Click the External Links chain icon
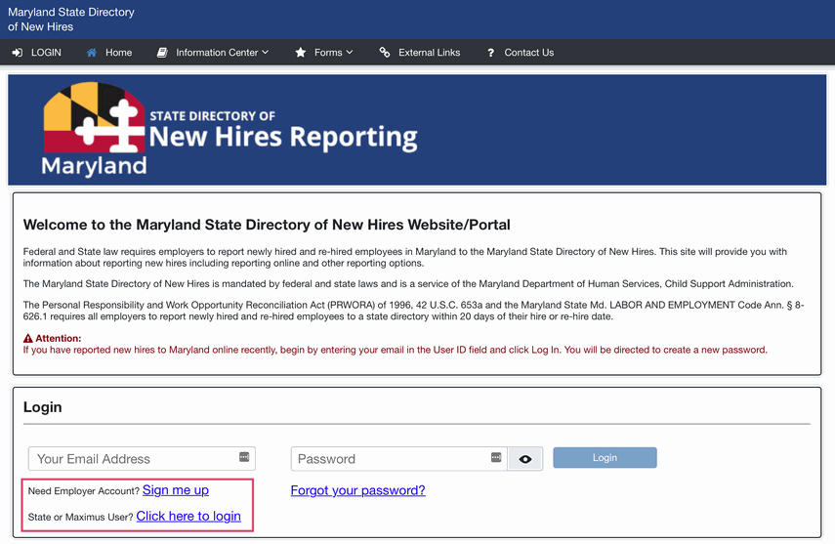Image resolution: width=835 pixels, height=544 pixels. (x=385, y=52)
